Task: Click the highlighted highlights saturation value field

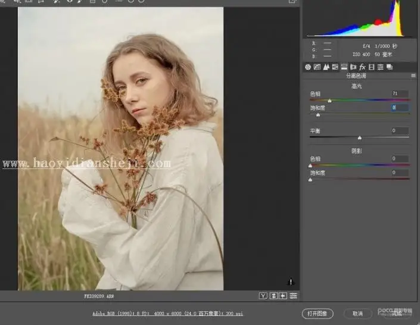Action: point(400,108)
